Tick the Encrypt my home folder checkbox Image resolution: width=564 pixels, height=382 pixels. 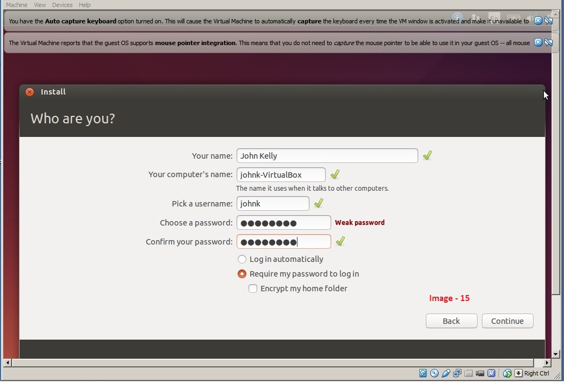coord(253,289)
